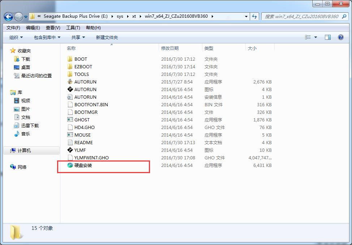Image resolution: width=352 pixels, height=245 pixels.
Task: Click the Seagate Backup Plus Drive breadcrumb
Action: [76, 16]
